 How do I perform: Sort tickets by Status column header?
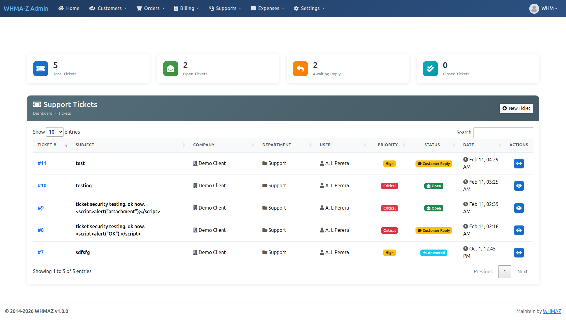click(432, 145)
